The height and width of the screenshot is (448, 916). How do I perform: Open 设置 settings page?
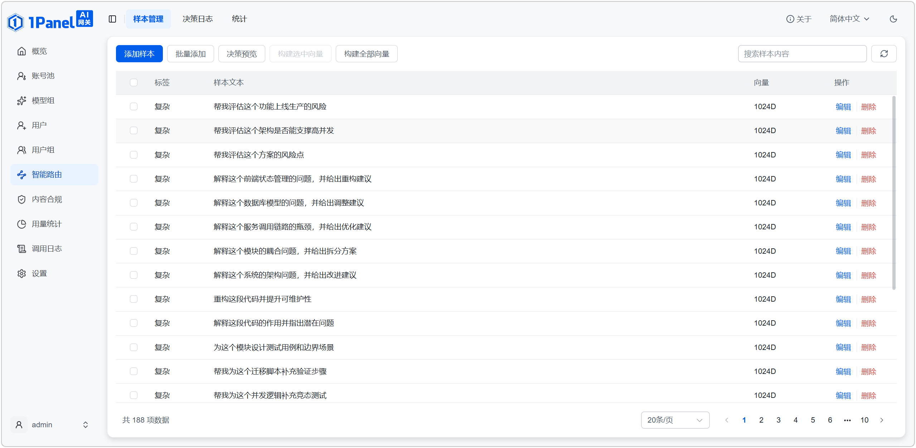54,273
